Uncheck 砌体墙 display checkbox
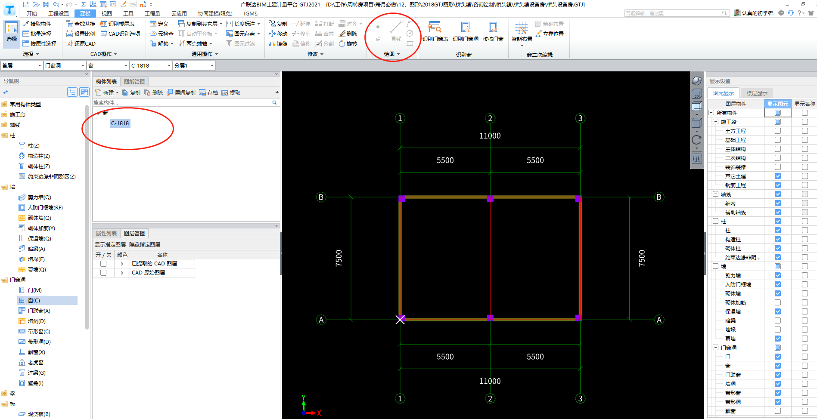The image size is (817, 419). pyautogui.click(x=778, y=293)
